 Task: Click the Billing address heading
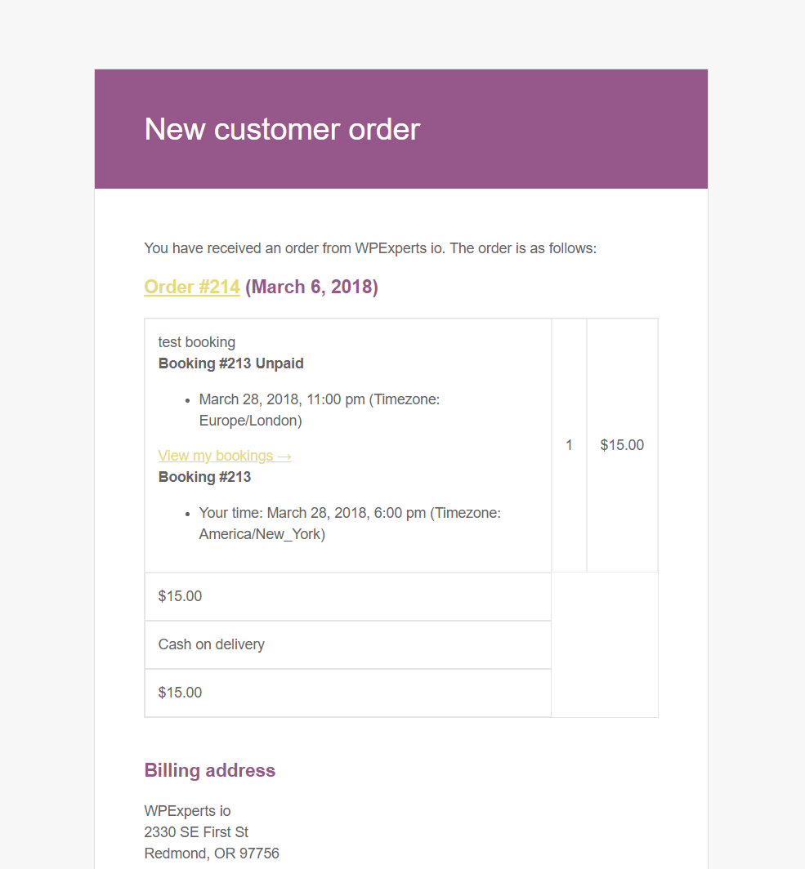pos(210,770)
